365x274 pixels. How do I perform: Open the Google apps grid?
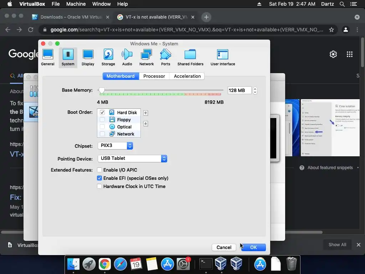(x=349, y=54)
